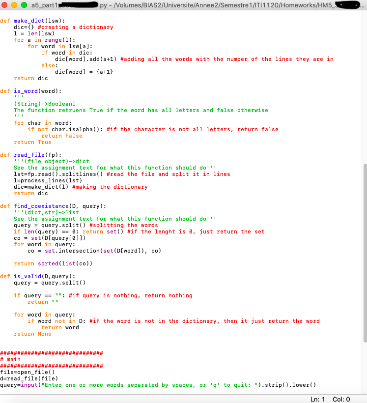Click the file path in title bar
Viewport: 367px width, 403px height.
pos(187,5)
